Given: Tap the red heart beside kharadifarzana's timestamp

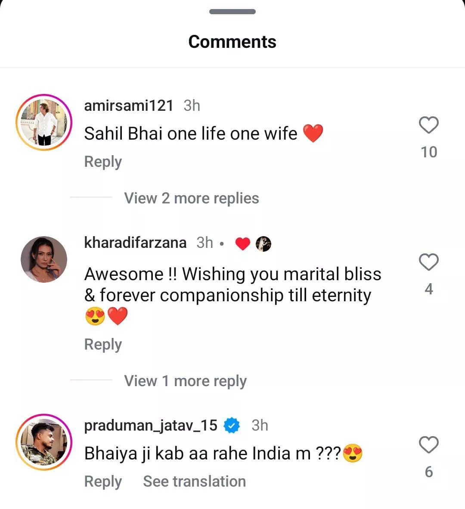Looking at the screenshot, I should tap(243, 244).
